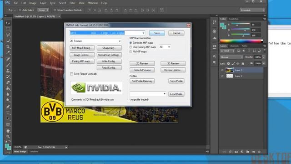
Task: Open the 2D Texture dropdown
Action: pyautogui.click(x=95, y=41)
